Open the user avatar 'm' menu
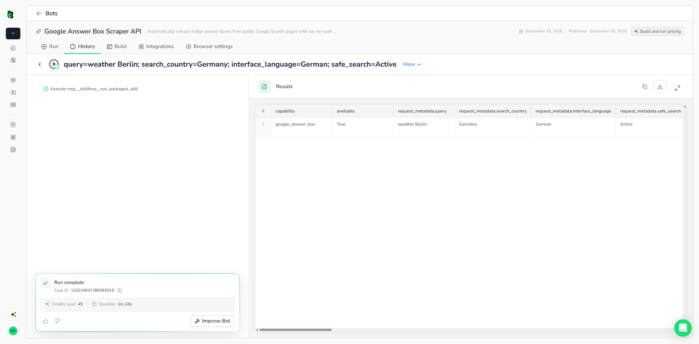Image resolution: width=699 pixels, height=344 pixels. [13, 331]
